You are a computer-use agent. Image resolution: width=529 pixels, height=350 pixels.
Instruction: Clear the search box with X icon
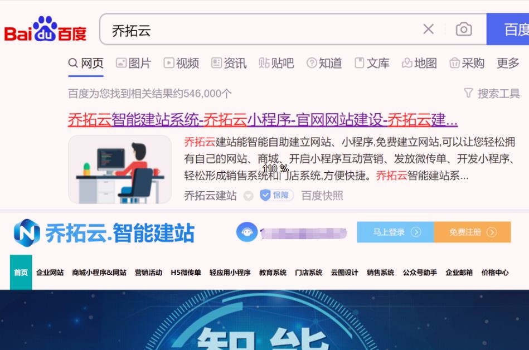point(429,30)
